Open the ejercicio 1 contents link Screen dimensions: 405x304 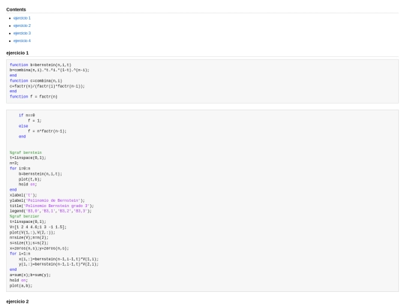point(22,18)
